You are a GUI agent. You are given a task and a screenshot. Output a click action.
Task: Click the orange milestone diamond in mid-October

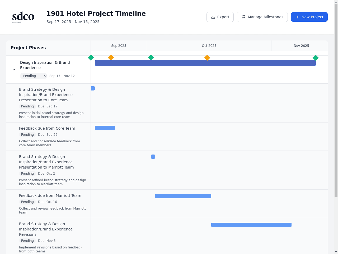pos(207,58)
